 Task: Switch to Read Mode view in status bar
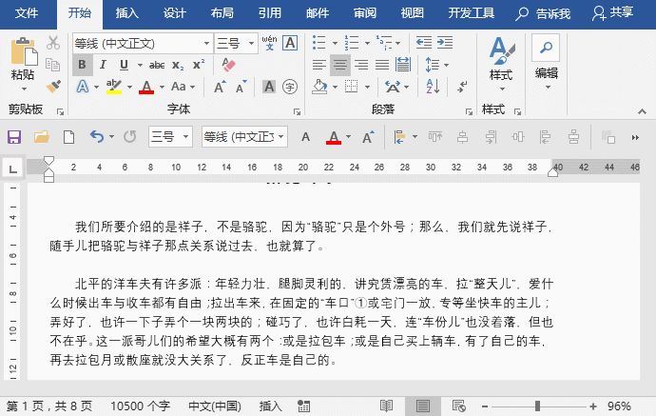click(386, 406)
